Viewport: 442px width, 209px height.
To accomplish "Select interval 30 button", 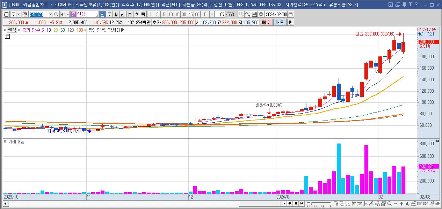I will pyautogui.click(x=184, y=14).
